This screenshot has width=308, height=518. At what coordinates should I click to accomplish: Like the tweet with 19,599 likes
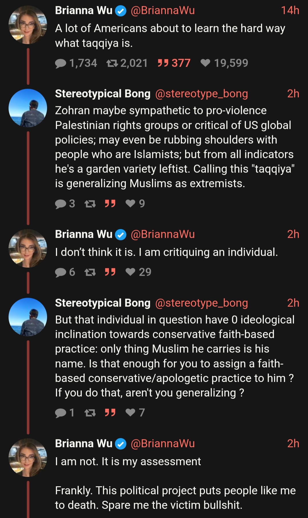pyautogui.click(x=205, y=63)
